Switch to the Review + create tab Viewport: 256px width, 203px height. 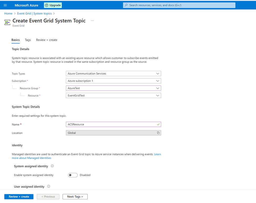pyautogui.click(x=47, y=40)
